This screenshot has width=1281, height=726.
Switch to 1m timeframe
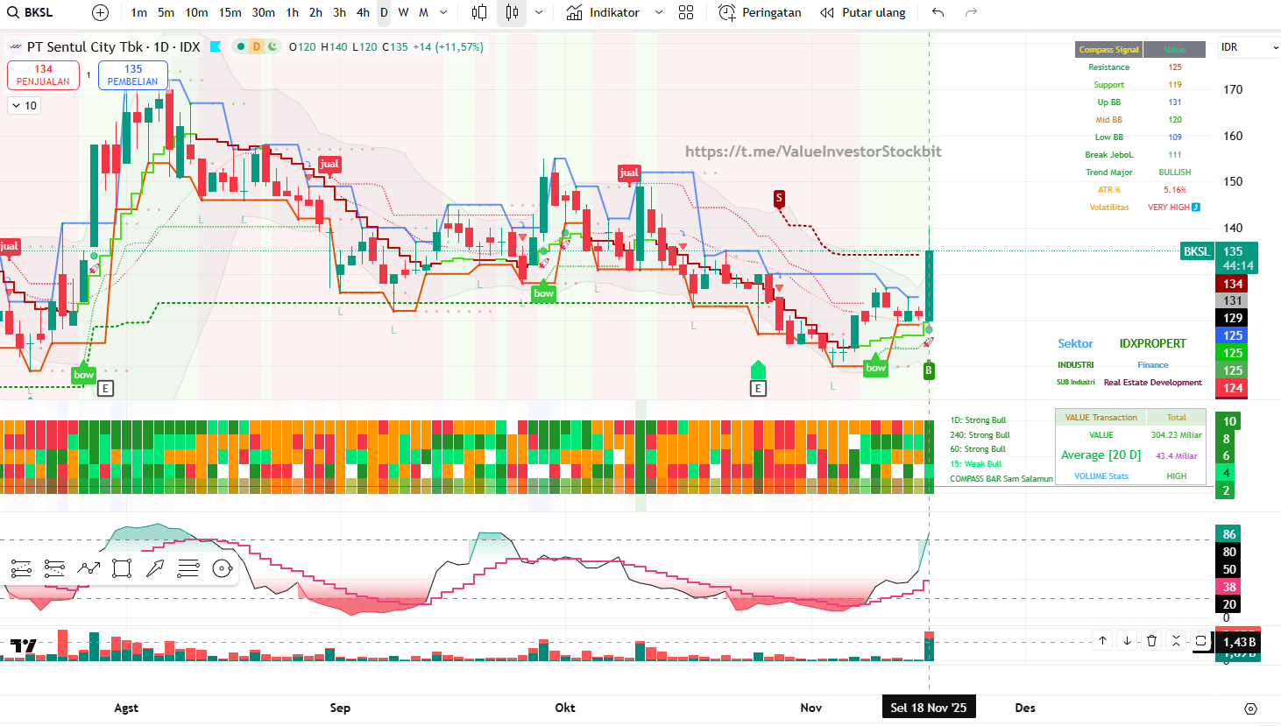pyautogui.click(x=138, y=12)
